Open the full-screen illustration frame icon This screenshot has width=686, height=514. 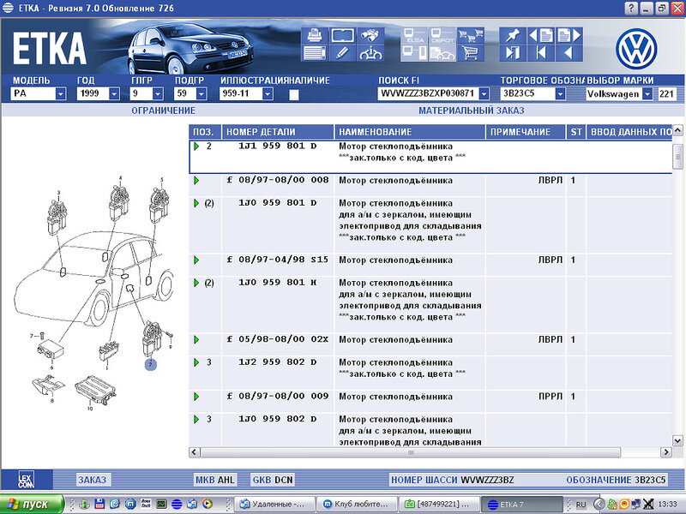342,35
